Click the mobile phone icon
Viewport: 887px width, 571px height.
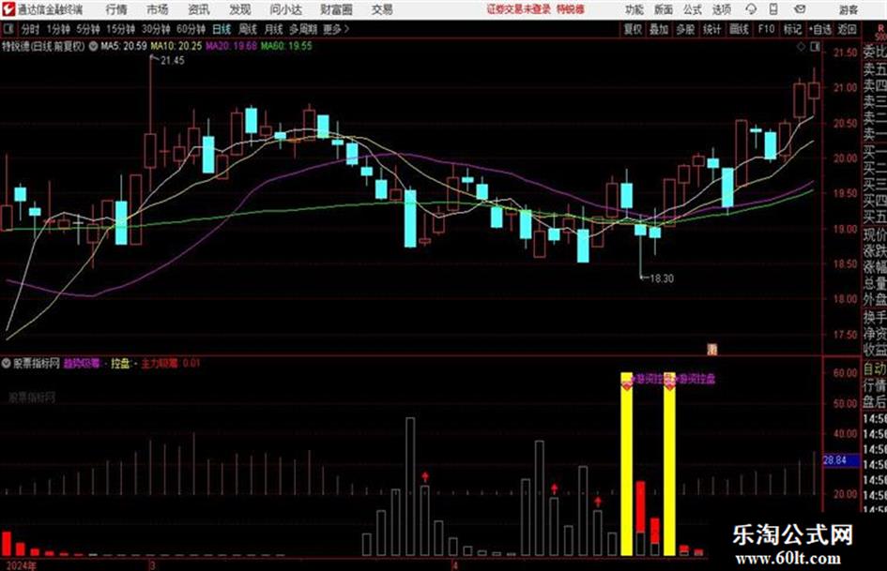[773, 9]
